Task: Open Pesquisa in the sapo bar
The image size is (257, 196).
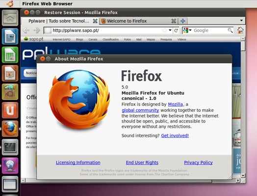Action: pos(166,40)
